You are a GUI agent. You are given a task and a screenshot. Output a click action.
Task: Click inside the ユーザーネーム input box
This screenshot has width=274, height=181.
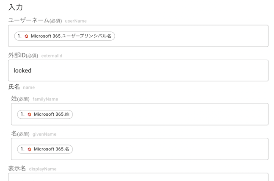[x=191, y=36]
